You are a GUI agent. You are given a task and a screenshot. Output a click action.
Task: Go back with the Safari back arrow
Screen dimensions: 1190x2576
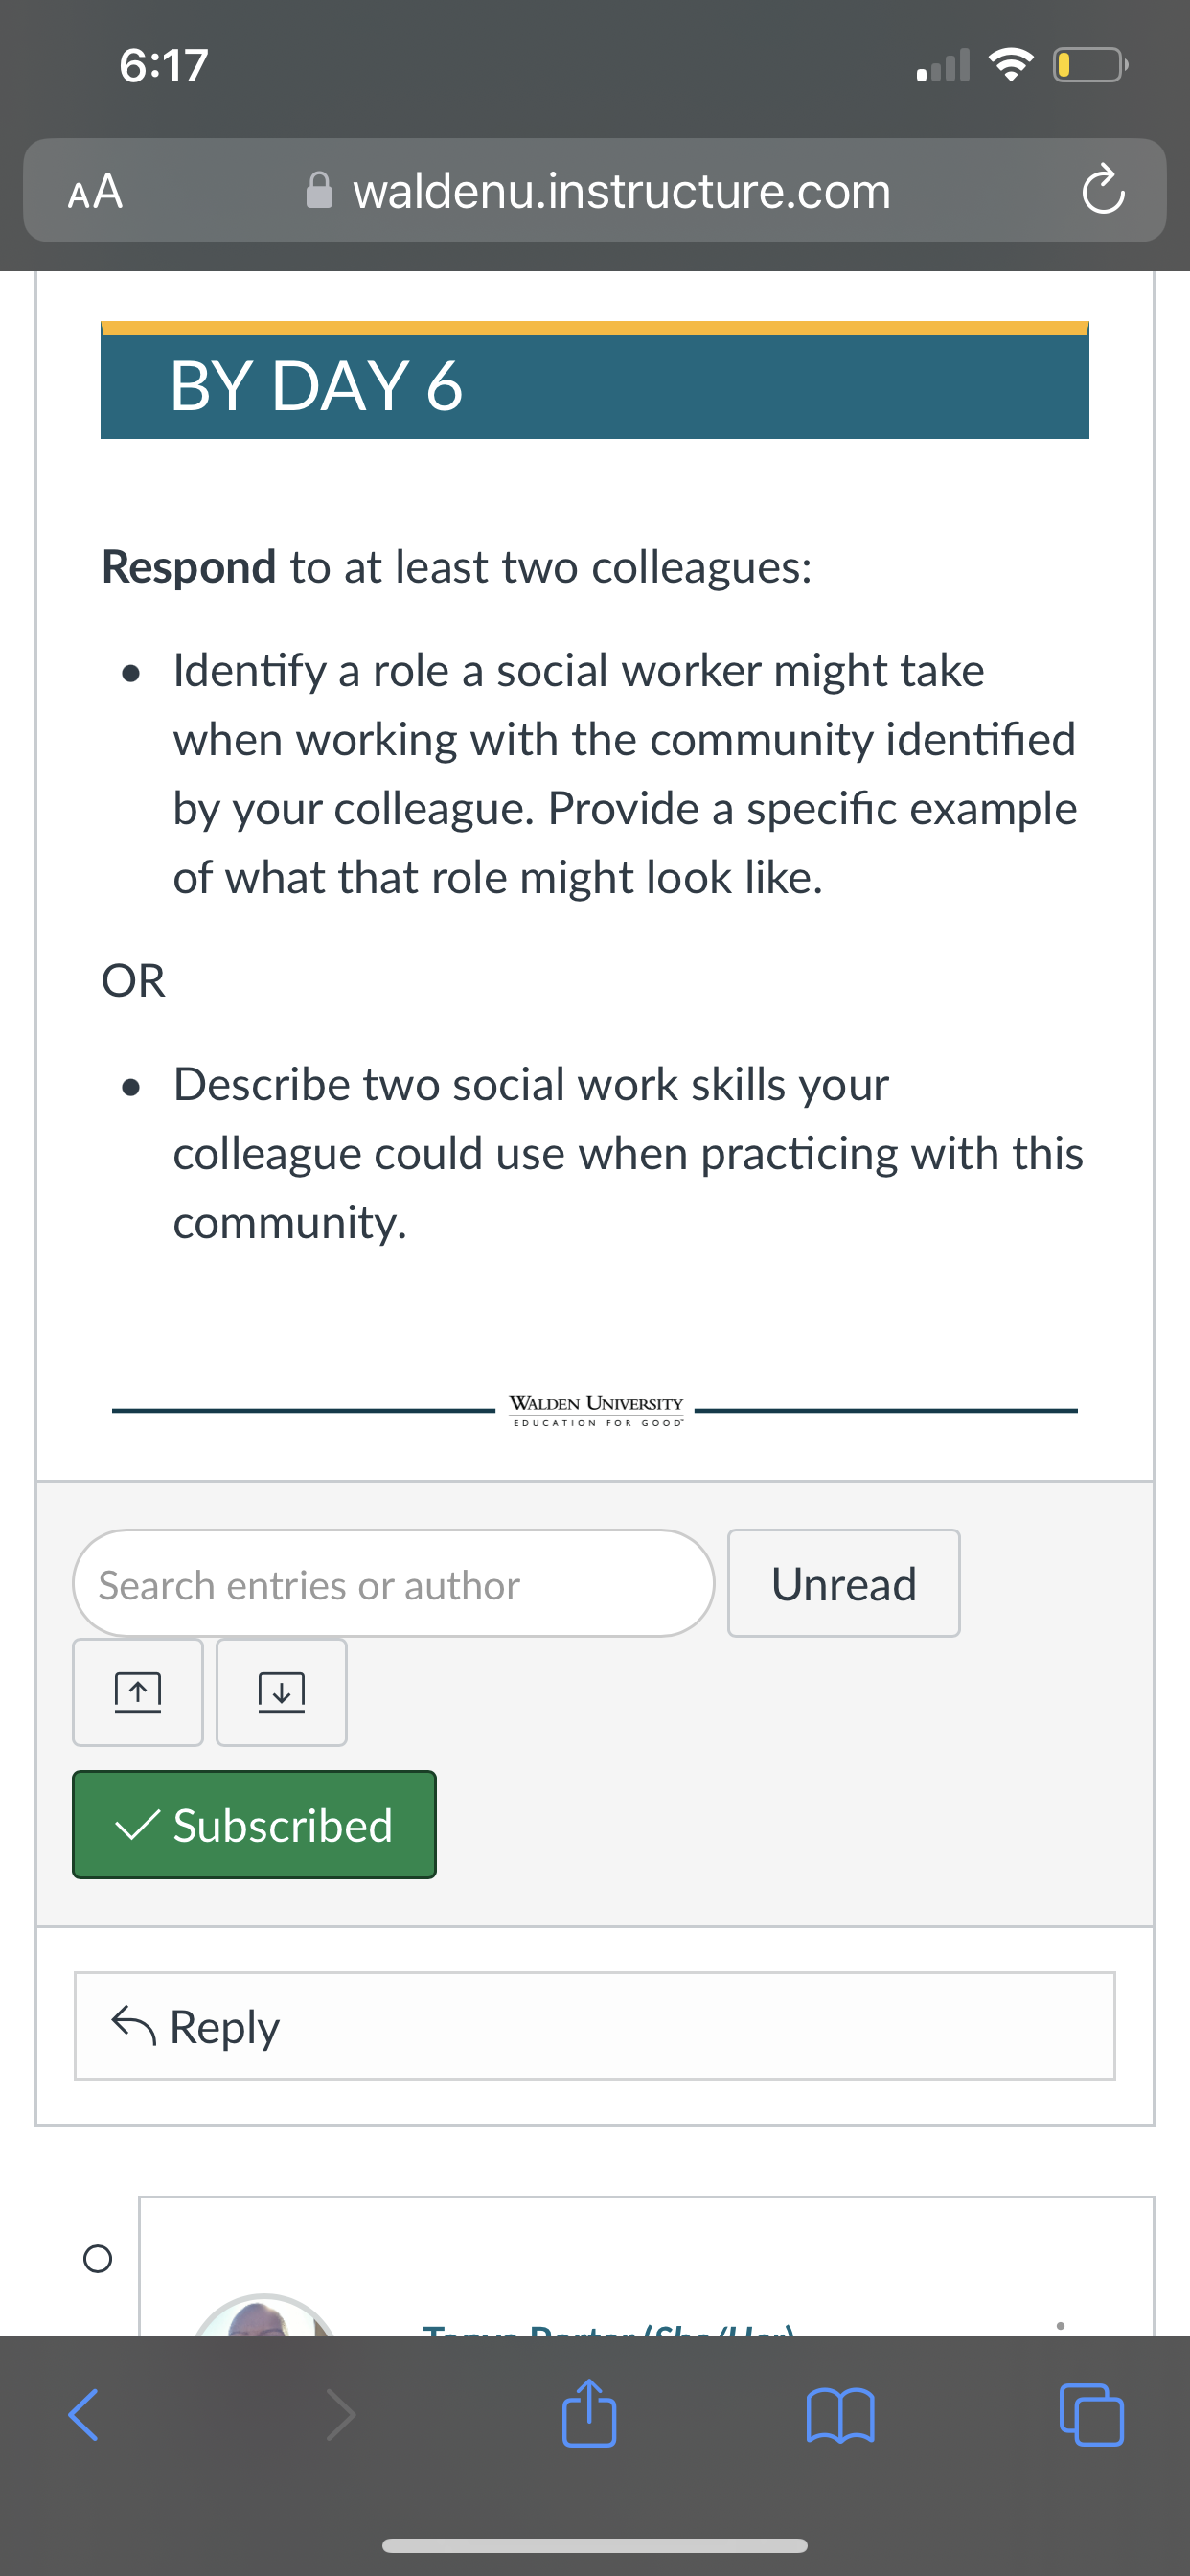coord(84,2415)
